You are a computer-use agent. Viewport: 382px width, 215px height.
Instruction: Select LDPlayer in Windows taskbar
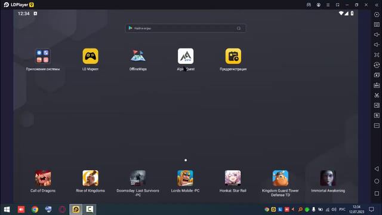click(76, 210)
